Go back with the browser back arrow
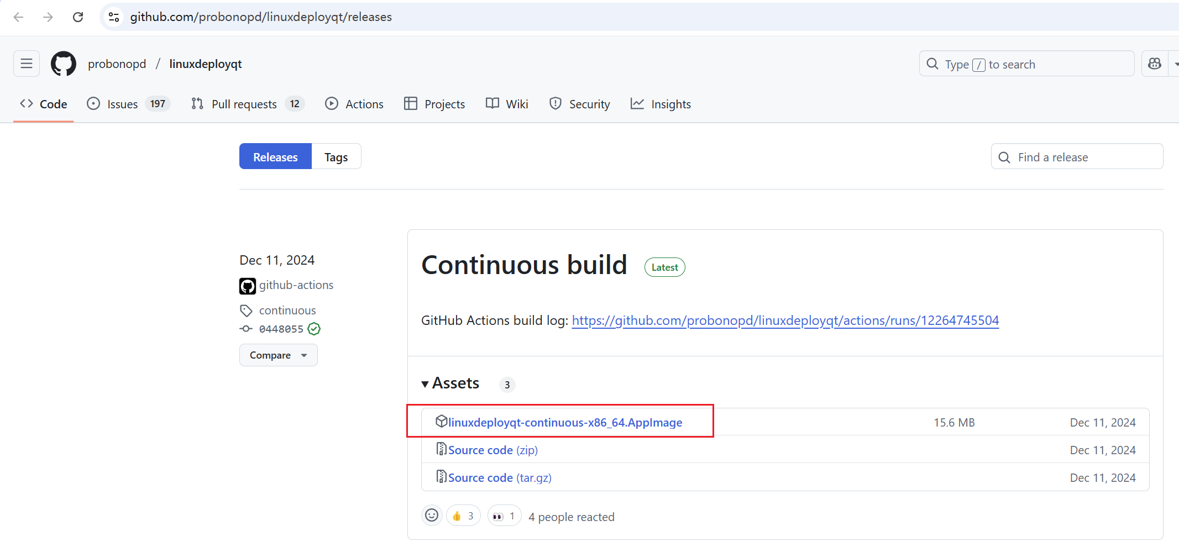1179x552 pixels. click(18, 17)
